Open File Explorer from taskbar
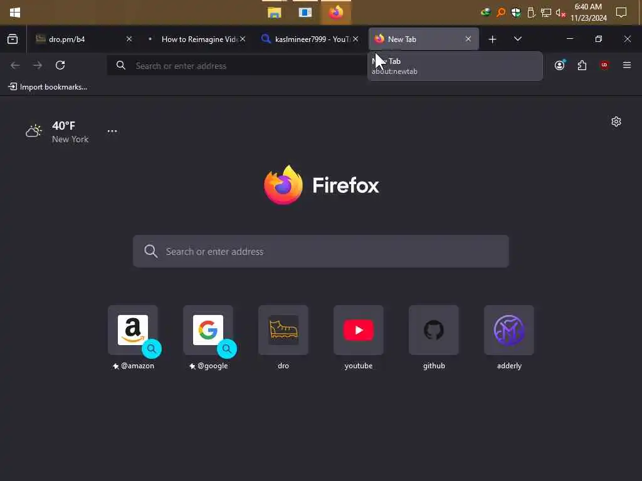Viewport: 642px width, 481px height. tap(275, 13)
